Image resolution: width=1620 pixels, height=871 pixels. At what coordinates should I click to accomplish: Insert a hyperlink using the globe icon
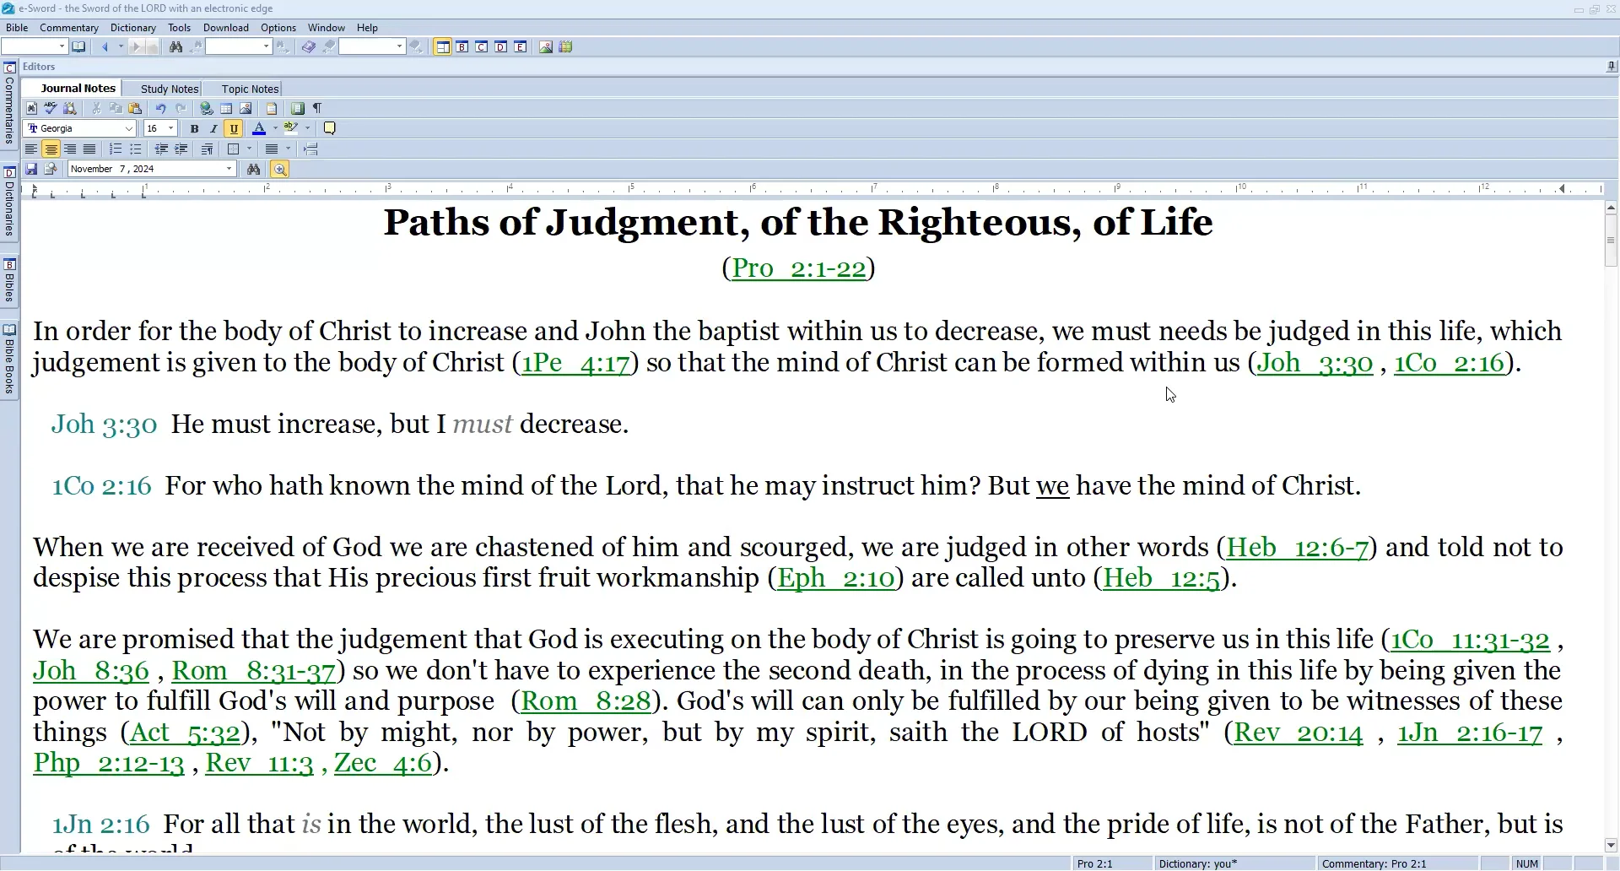click(205, 109)
